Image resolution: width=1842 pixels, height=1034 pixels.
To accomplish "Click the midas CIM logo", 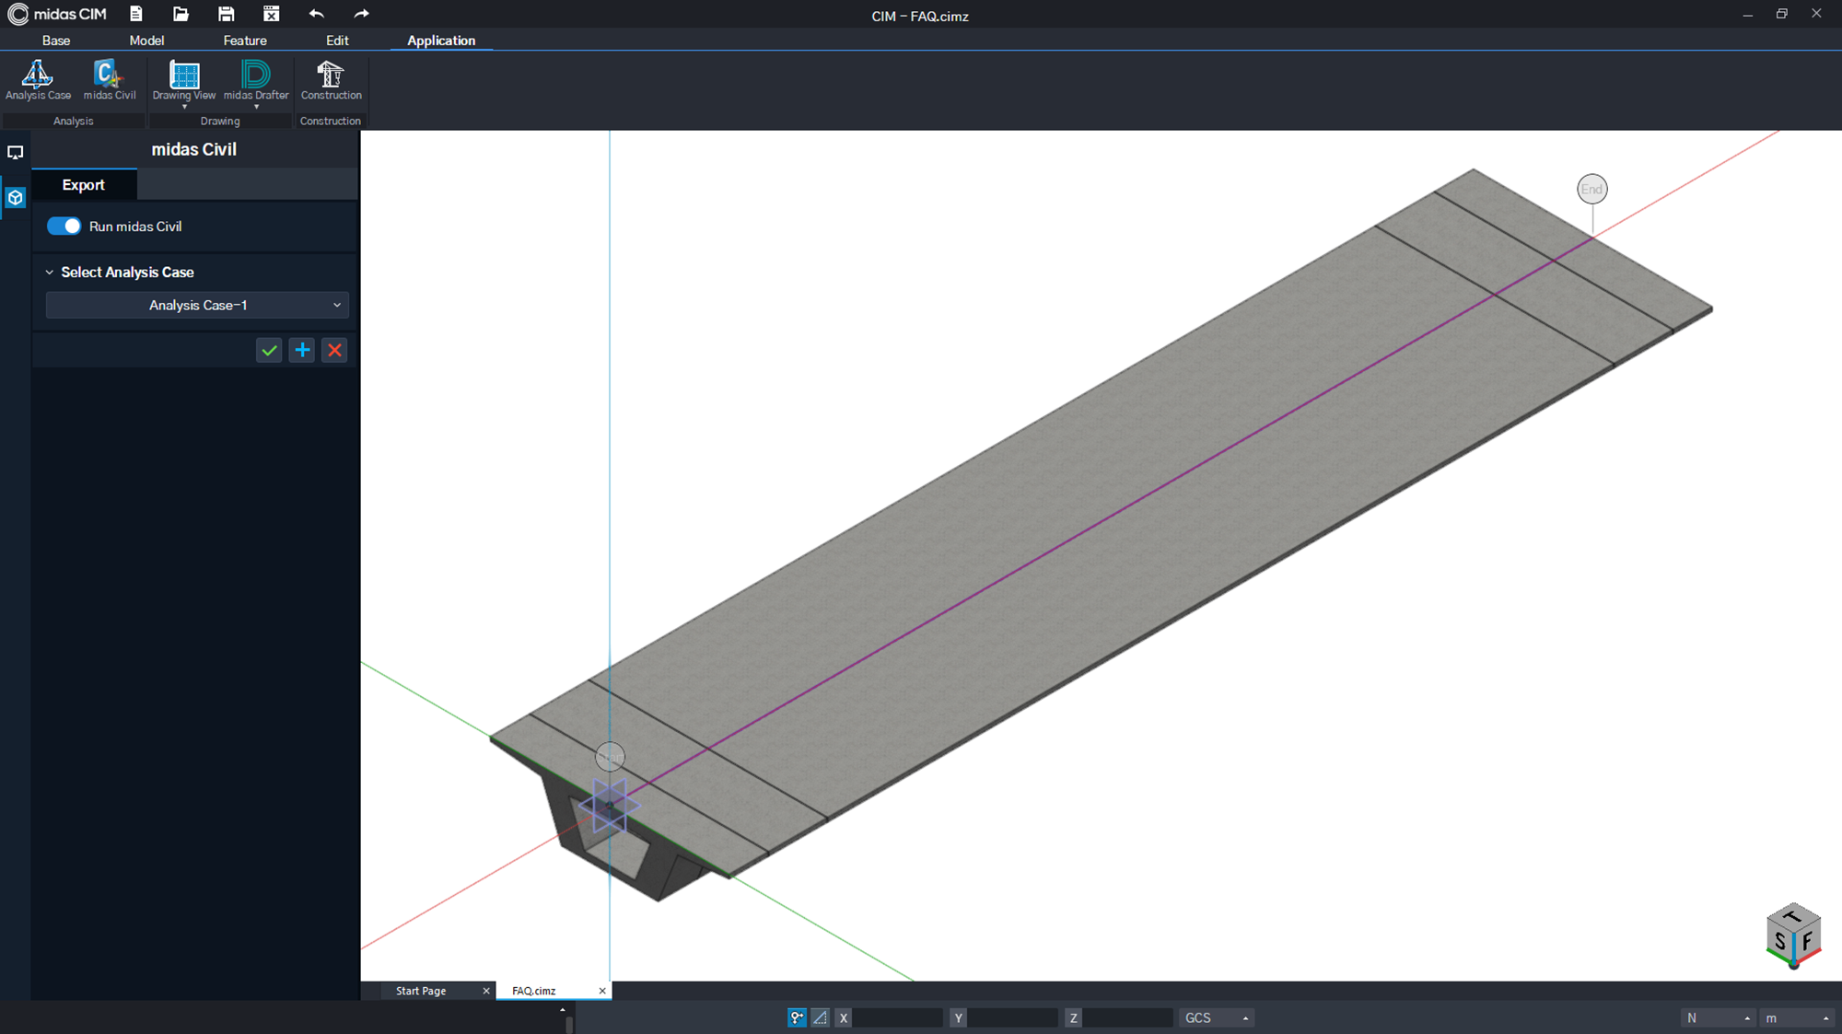I will (57, 14).
